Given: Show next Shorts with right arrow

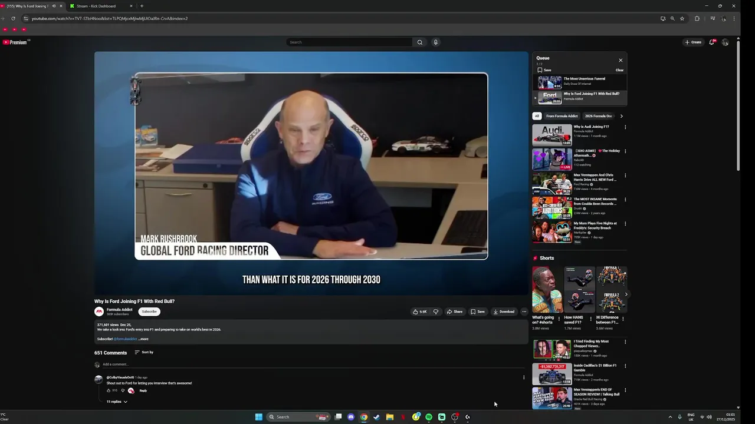Looking at the screenshot, I should (626, 294).
